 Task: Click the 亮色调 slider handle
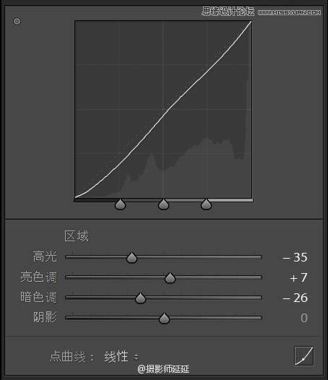click(x=170, y=277)
